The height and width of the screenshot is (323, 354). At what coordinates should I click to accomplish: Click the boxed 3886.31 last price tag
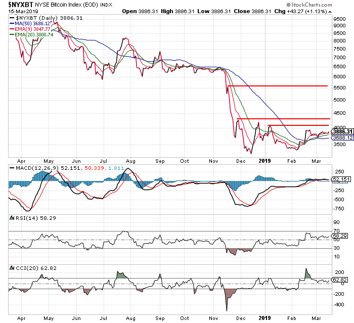pos(342,131)
